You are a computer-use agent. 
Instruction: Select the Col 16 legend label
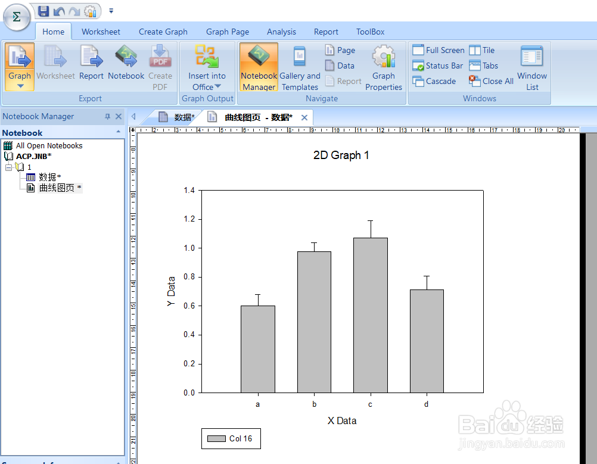pyautogui.click(x=241, y=438)
